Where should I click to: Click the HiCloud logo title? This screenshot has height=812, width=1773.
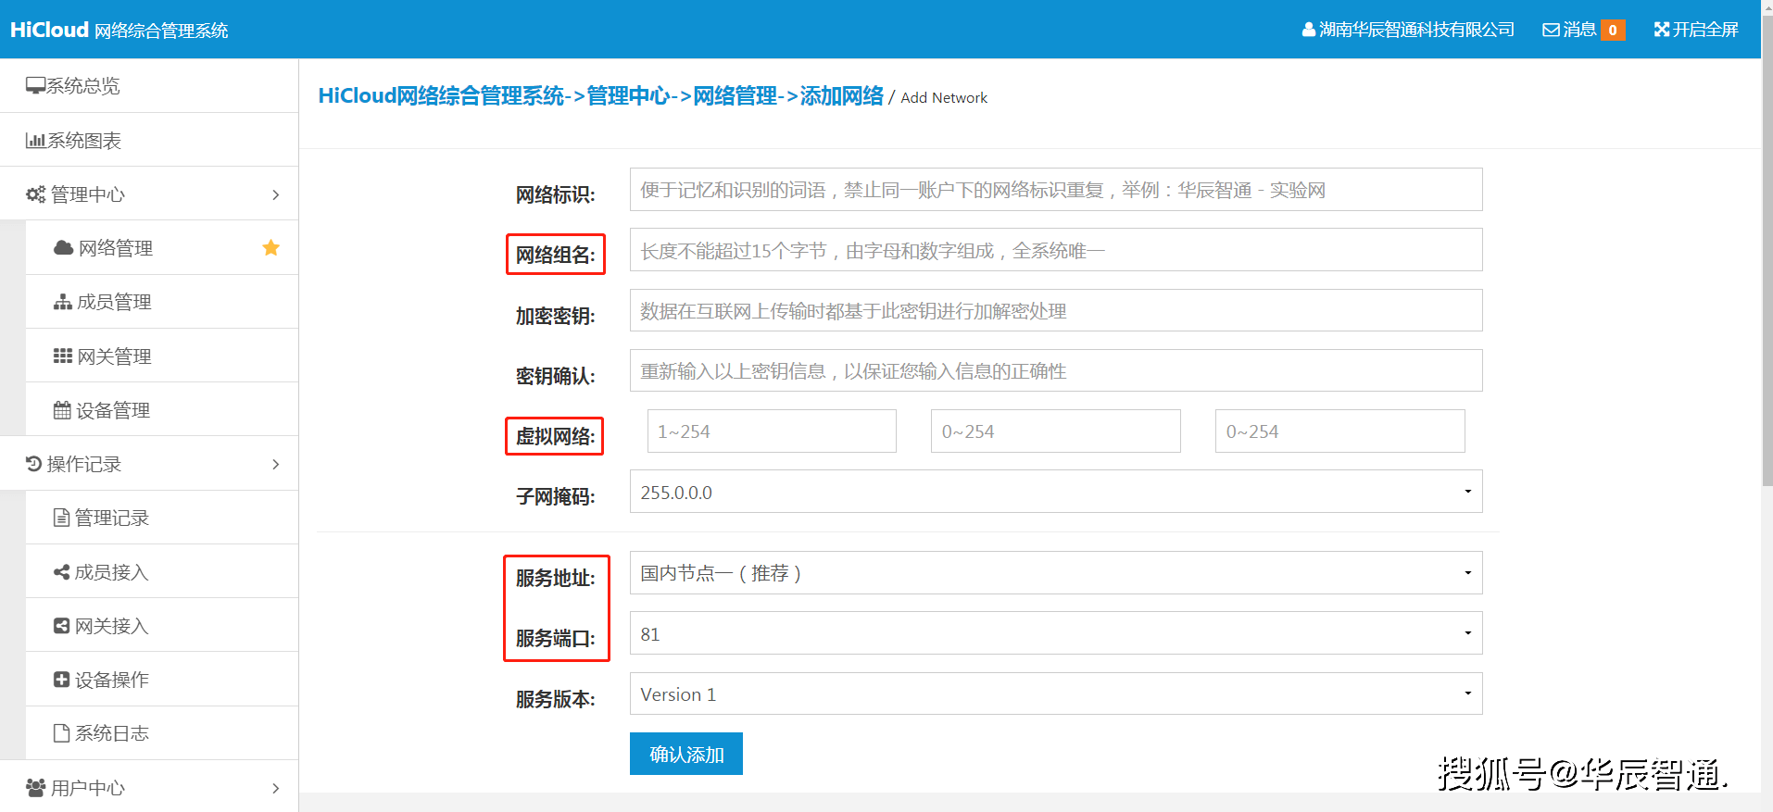coord(119,30)
